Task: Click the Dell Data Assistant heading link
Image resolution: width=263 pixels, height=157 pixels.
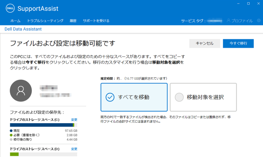Action: pyautogui.click(x=23, y=29)
